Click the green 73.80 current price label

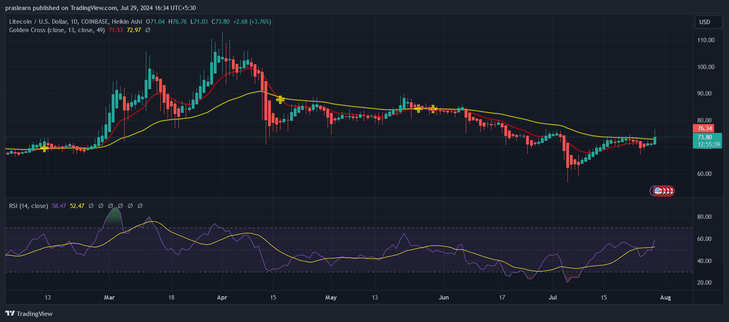point(705,137)
